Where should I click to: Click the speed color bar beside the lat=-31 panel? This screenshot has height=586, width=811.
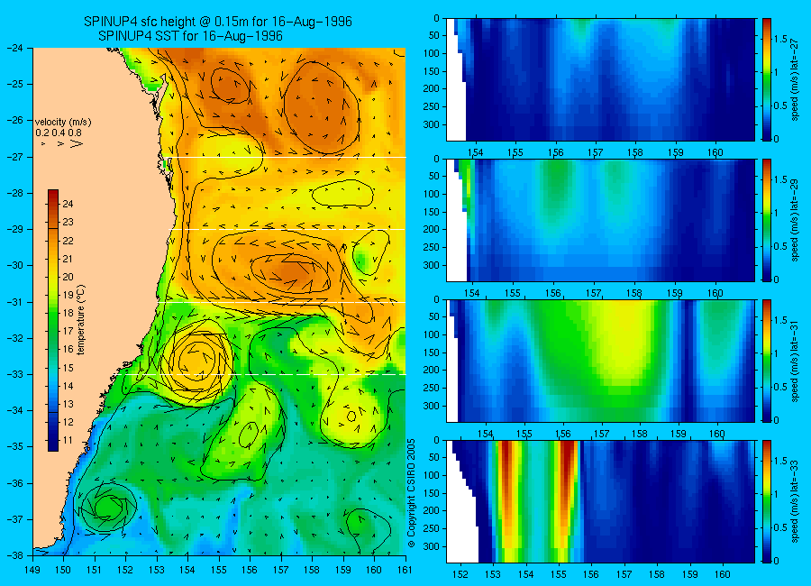(766, 361)
